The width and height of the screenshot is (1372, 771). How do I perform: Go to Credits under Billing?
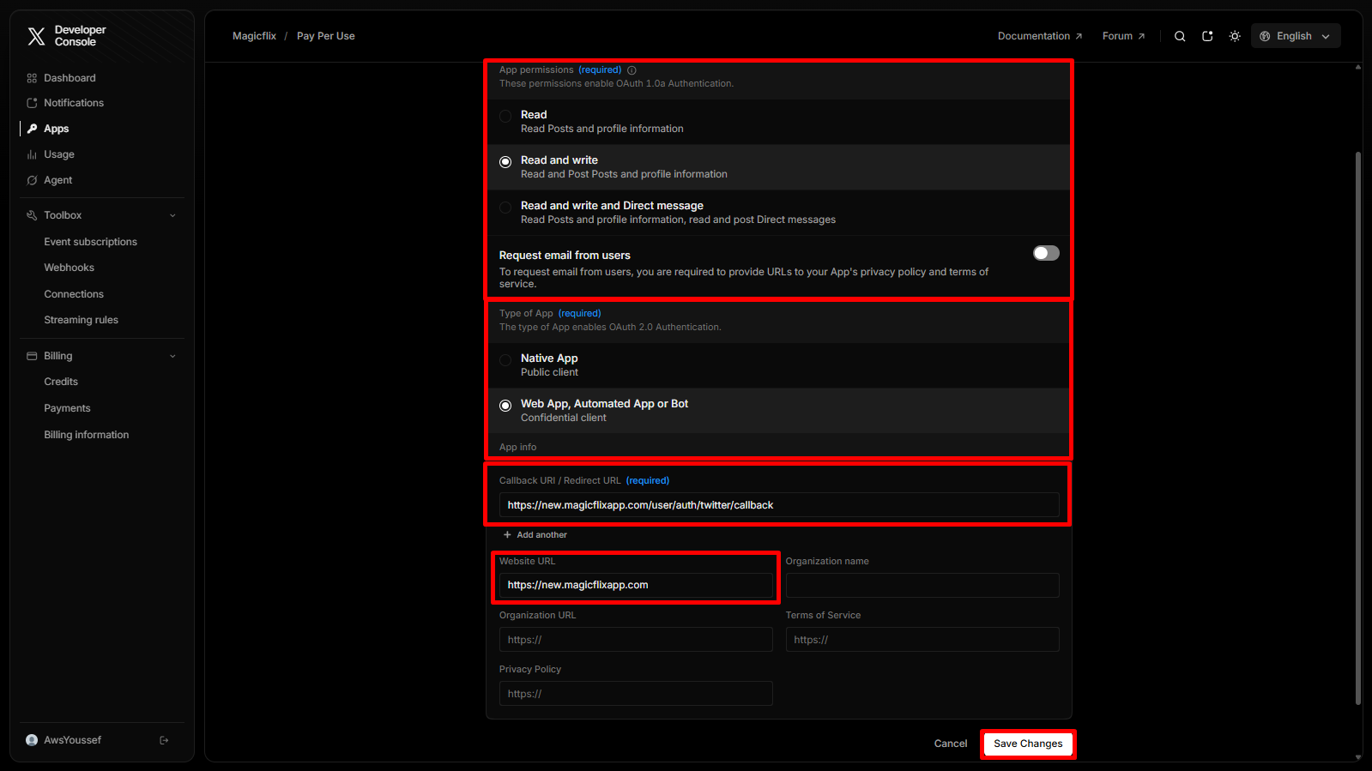point(61,382)
